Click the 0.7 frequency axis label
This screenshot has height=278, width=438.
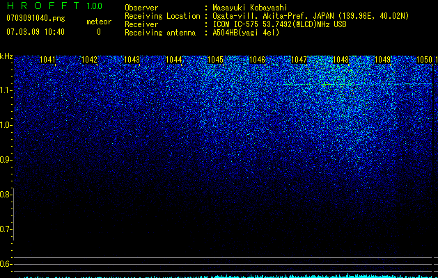click(5, 229)
